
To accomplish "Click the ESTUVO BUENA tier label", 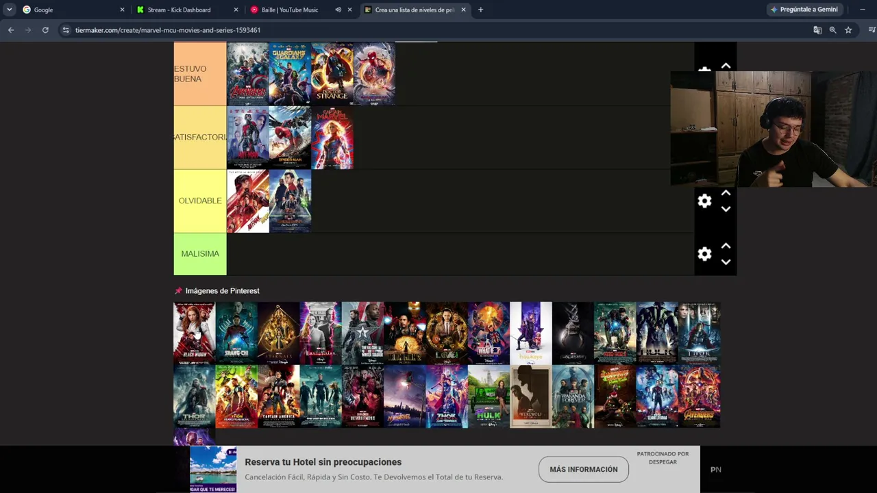I will [200, 74].
